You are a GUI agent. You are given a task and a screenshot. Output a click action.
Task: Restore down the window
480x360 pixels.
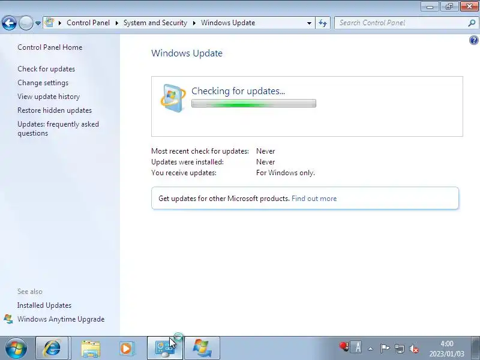click(x=449, y=7)
